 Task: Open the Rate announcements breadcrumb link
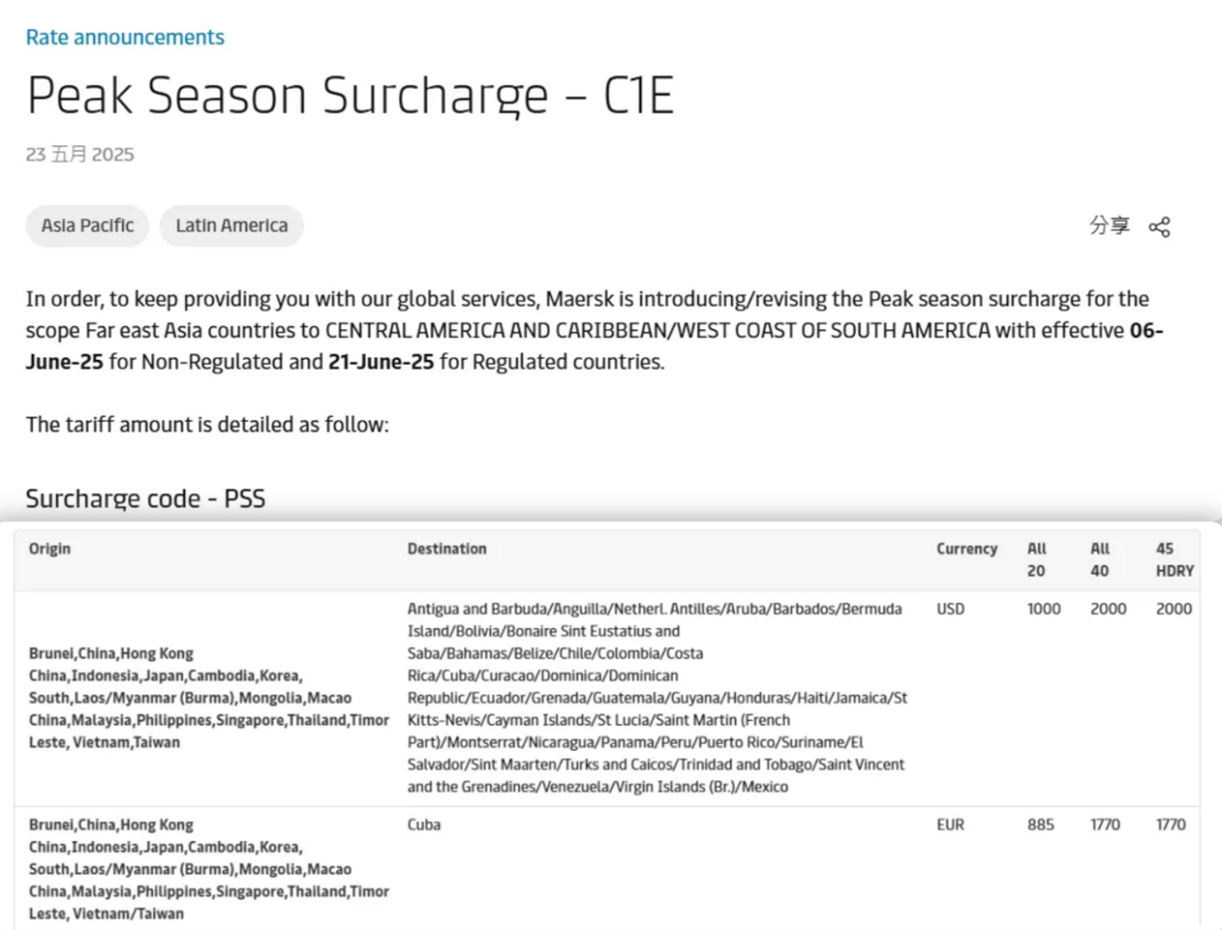(124, 38)
